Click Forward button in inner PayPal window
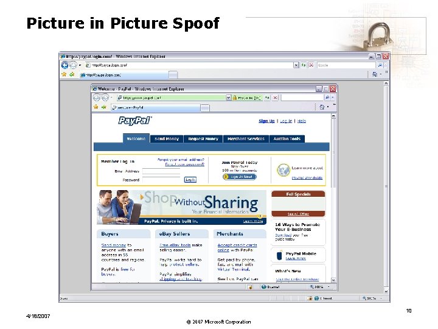438x329 pixels. click(x=105, y=97)
